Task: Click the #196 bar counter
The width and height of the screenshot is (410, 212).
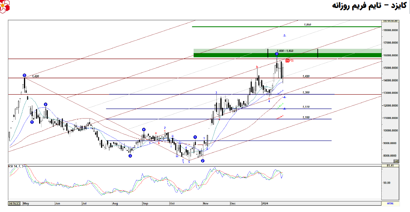Action: click(x=390, y=203)
